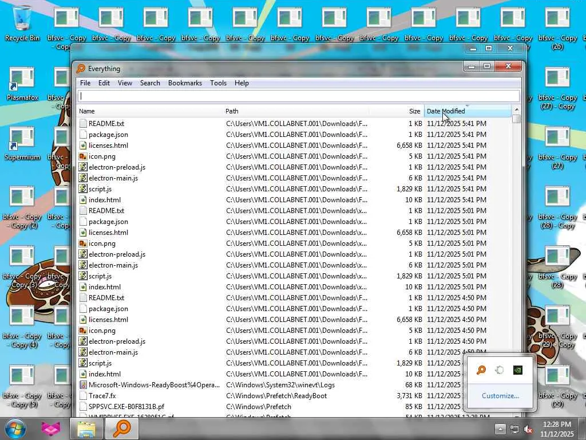Sort results by Size column header
The height and width of the screenshot is (440, 586).
click(x=396, y=111)
